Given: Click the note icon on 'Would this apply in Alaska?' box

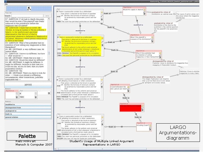Looking at the screenshot, I should (x=144, y=10).
